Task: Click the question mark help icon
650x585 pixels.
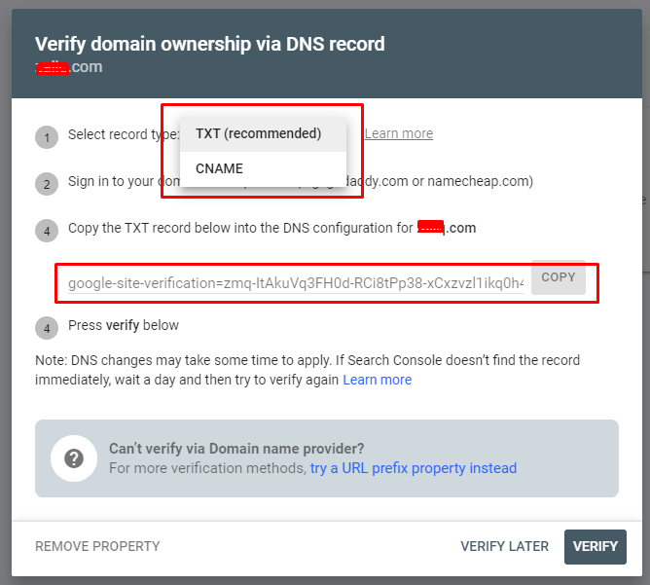Action: tap(74, 458)
